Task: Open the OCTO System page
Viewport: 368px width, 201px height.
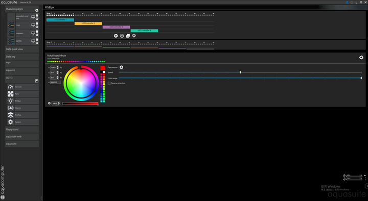Action: point(27,122)
